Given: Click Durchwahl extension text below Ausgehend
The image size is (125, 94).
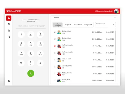Looking at the screenshot, I should [x=31, y=22].
